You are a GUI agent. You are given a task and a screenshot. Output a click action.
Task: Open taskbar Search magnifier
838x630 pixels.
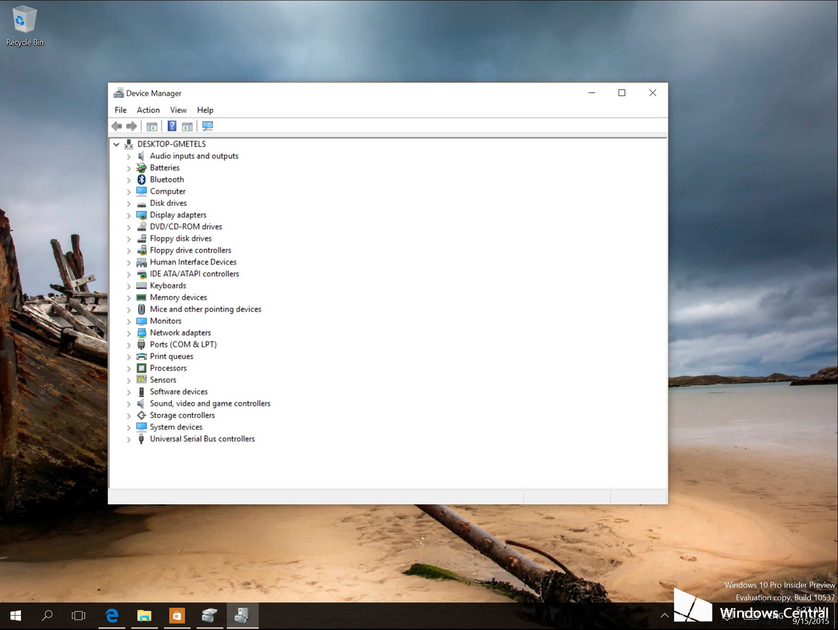(47, 616)
